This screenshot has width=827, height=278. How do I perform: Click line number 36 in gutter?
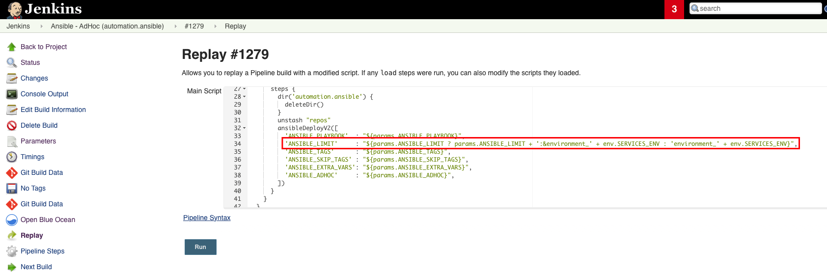tap(237, 160)
